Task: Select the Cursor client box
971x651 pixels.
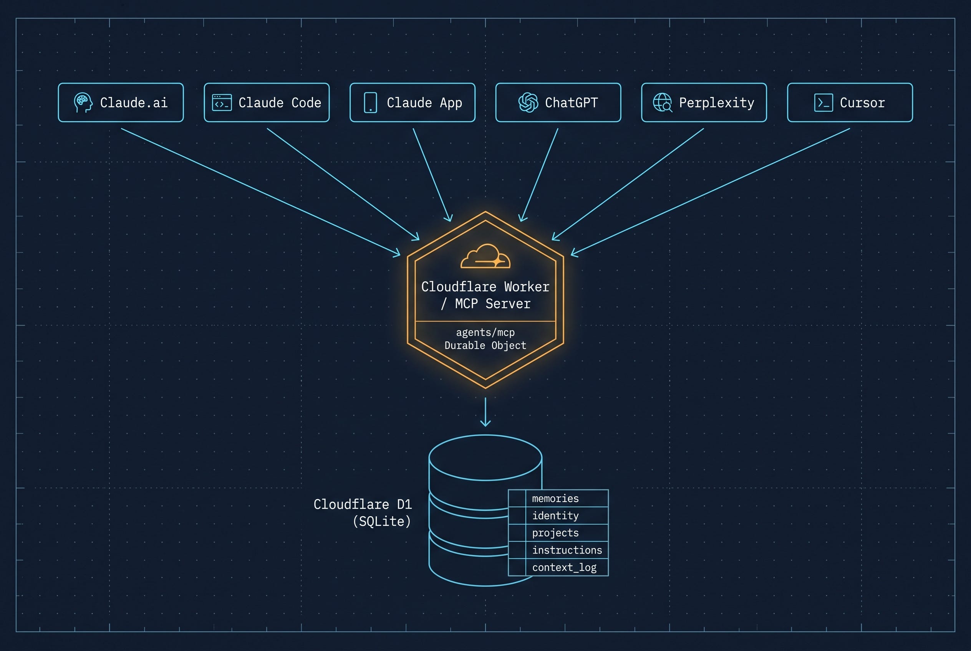Action: [x=850, y=102]
